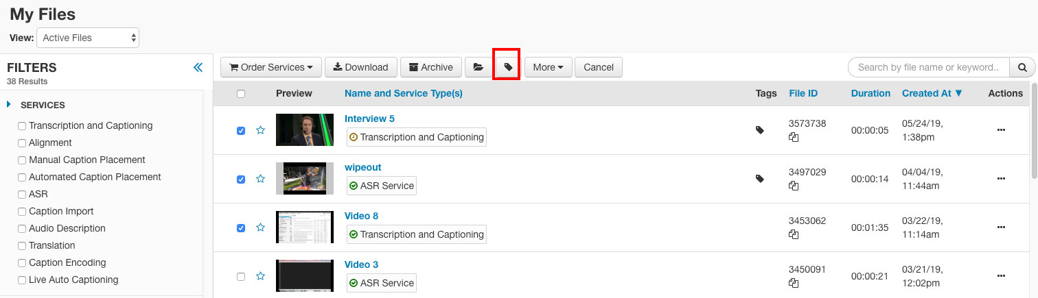Enable Automated Caption Placement filter

click(x=22, y=177)
